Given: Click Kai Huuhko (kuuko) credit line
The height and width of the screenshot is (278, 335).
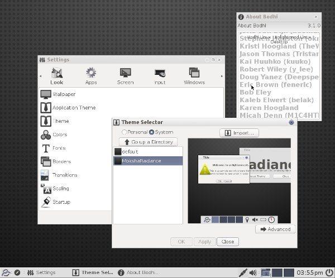Looking at the screenshot, I should [x=275, y=61].
